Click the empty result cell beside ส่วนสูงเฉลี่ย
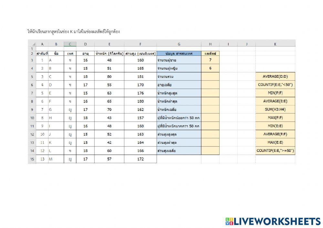 [210, 151]
